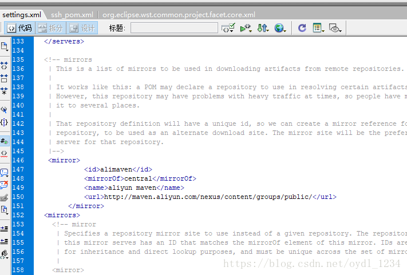
Task: Click the <name>aliyun maven</name> line
Action: (x=134, y=188)
